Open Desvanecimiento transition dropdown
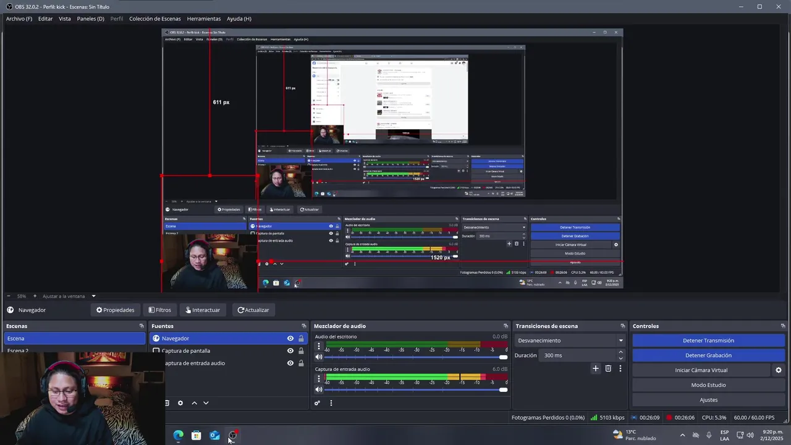Screen dimensions: 791x445 click(x=570, y=341)
